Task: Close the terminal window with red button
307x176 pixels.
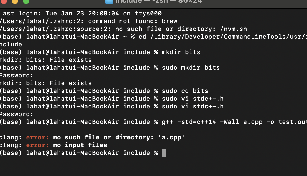Action: click(x=4, y=1)
